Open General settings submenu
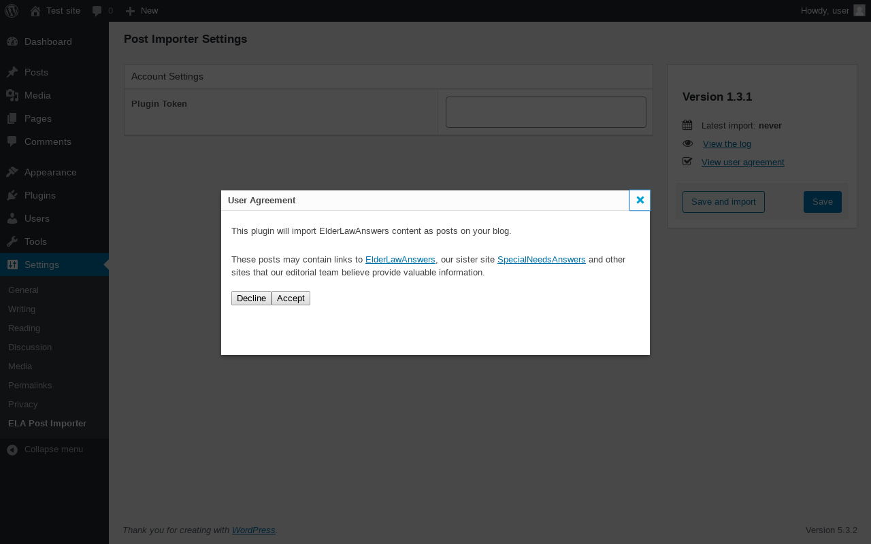The width and height of the screenshot is (871, 544). [x=23, y=290]
